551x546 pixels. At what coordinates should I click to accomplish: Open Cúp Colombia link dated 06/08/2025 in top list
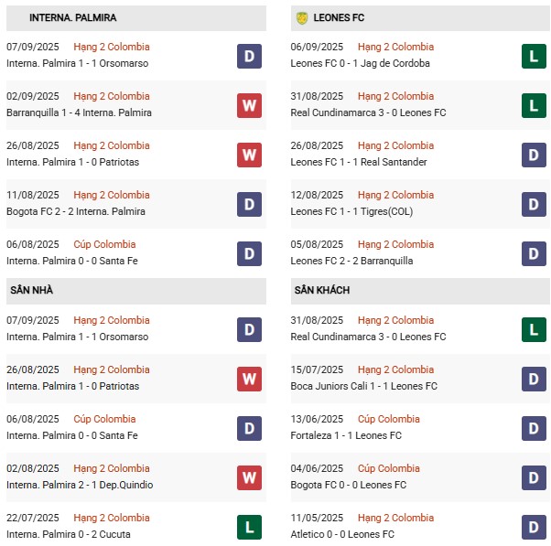pos(104,244)
